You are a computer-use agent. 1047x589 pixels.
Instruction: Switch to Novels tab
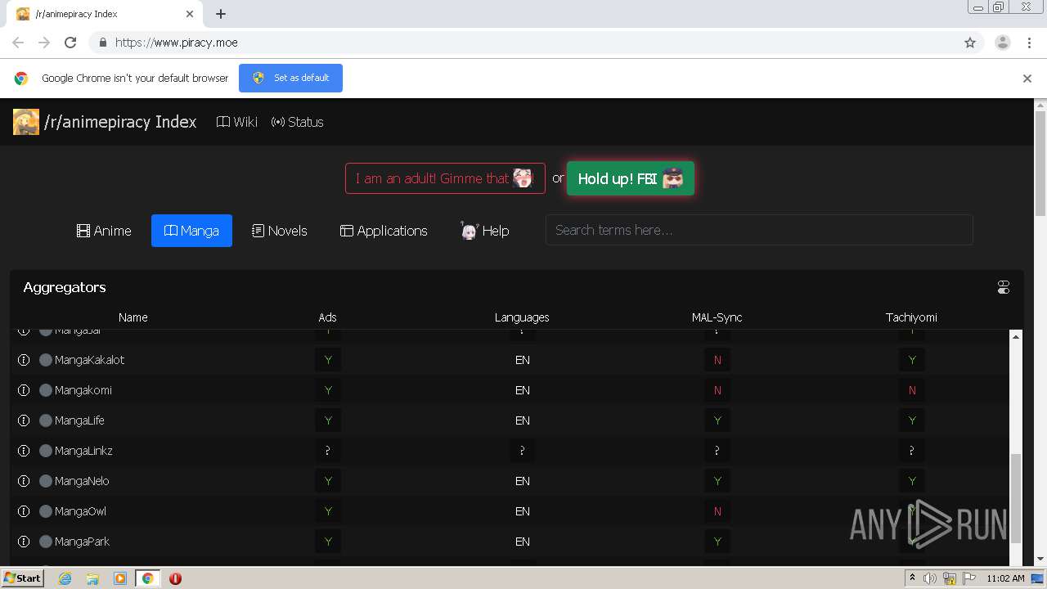(280, 231)
